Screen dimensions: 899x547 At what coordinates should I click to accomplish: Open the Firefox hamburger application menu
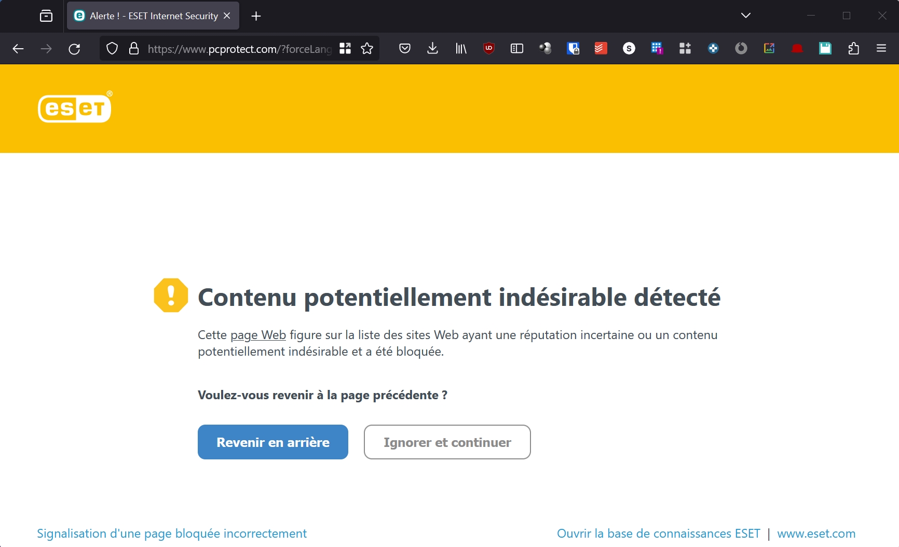pos(881,49)
